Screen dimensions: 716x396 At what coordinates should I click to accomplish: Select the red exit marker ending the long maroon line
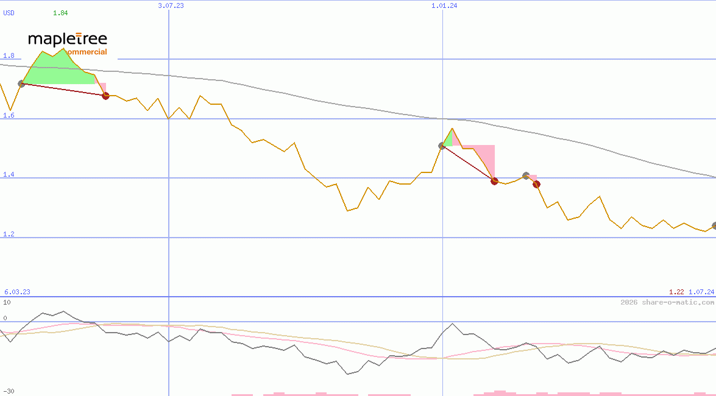coord(495,181)
